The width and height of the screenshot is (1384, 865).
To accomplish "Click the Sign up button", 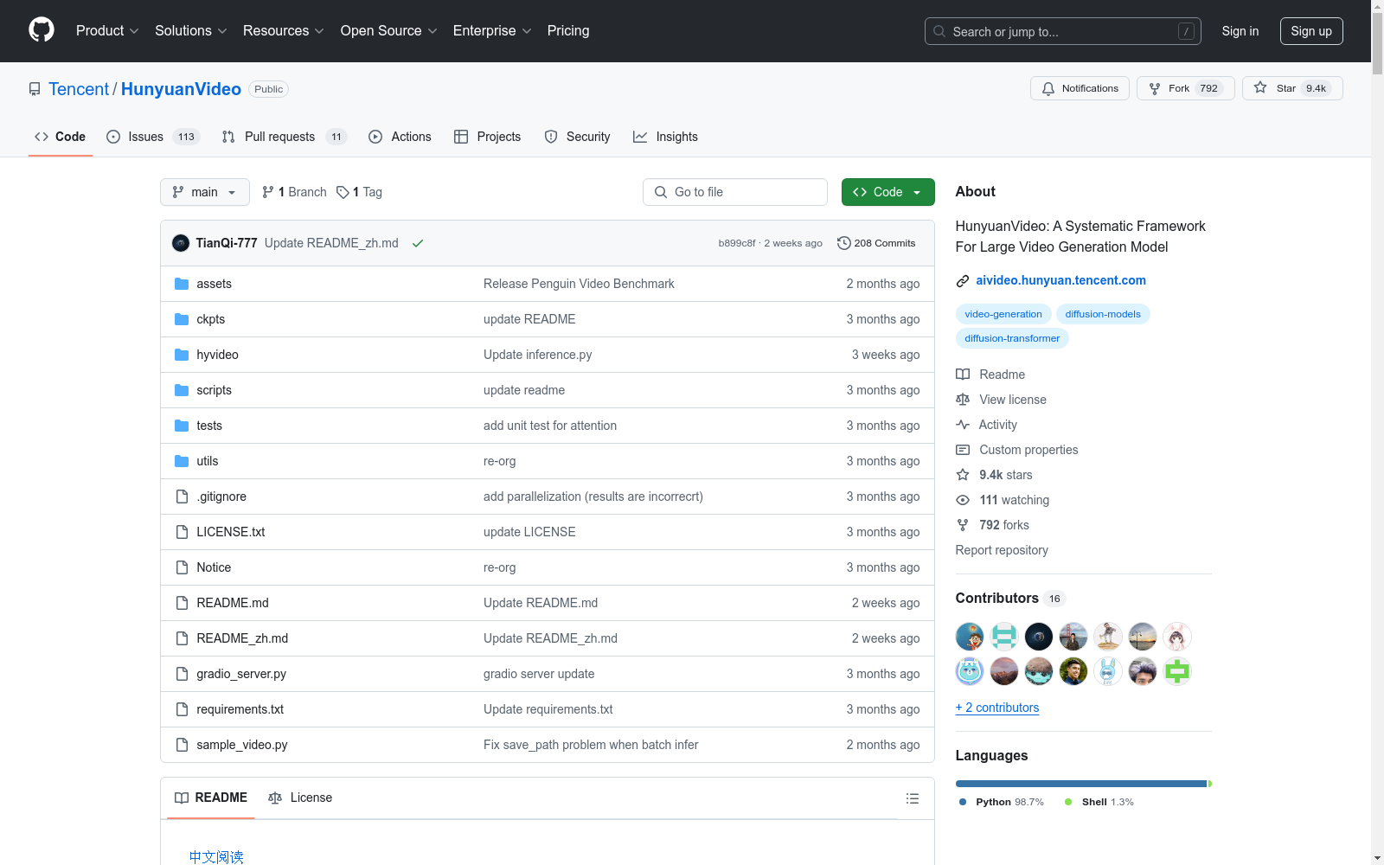I will pyautogui.click(x=1311, y=31).
